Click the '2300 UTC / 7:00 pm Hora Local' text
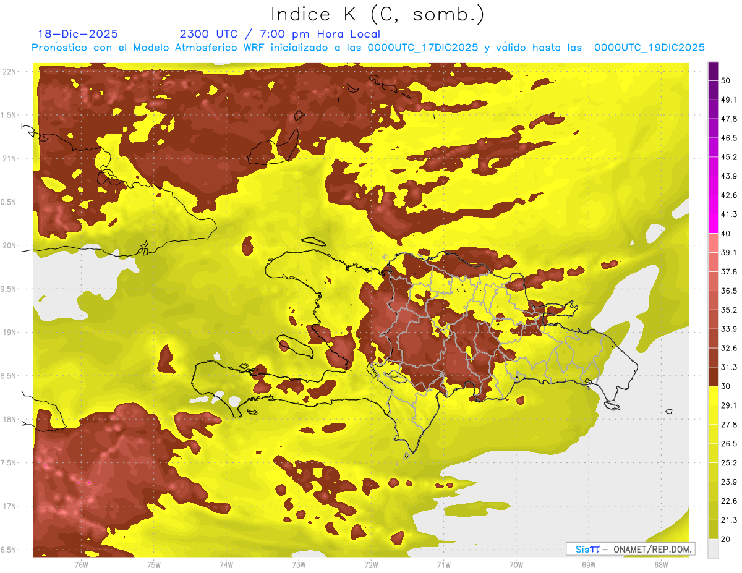 coord(279,34)
